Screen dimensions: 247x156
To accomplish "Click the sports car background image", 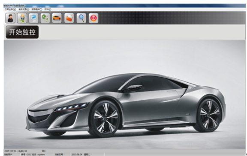I will pos(124,94).
